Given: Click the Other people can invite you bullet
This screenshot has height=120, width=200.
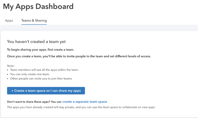Looking at the screenshot, I should click(x=41, y=79).
